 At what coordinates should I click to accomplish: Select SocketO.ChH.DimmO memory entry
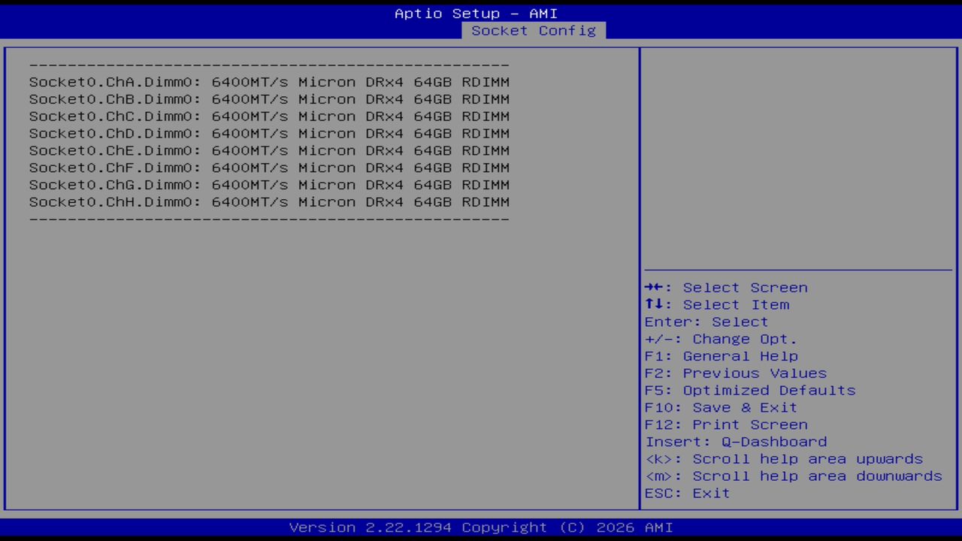pyautogui.click(x=269, y=201)
